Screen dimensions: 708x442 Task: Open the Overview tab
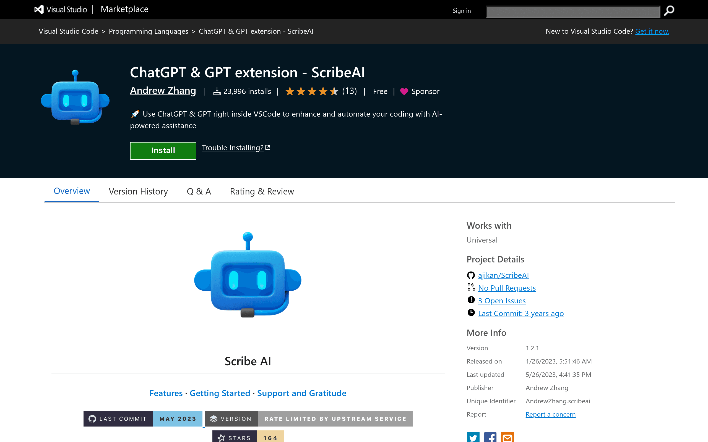(x=72, y=191)
